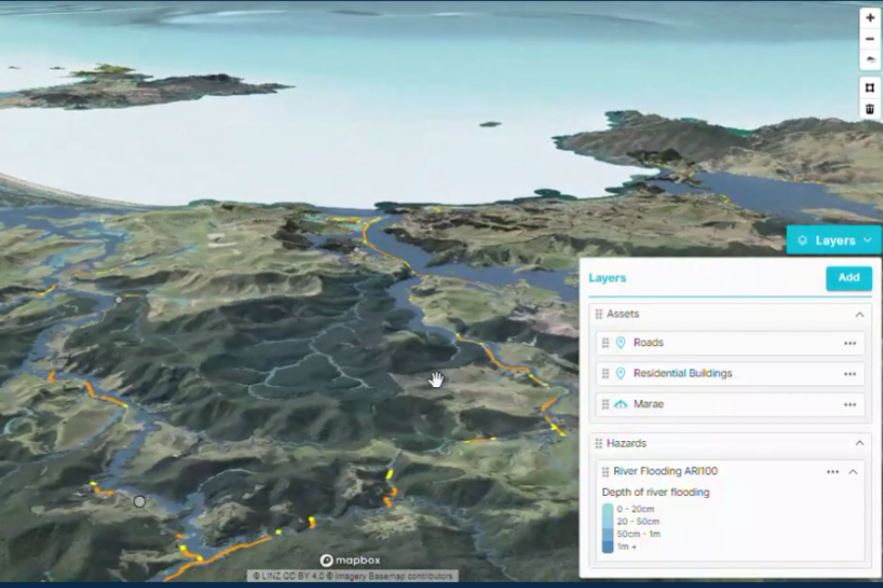This screenshot has height=588, width=883.
Task: Collapse the Hazards group
Action: pyautogui.click(x=859, y=444)
